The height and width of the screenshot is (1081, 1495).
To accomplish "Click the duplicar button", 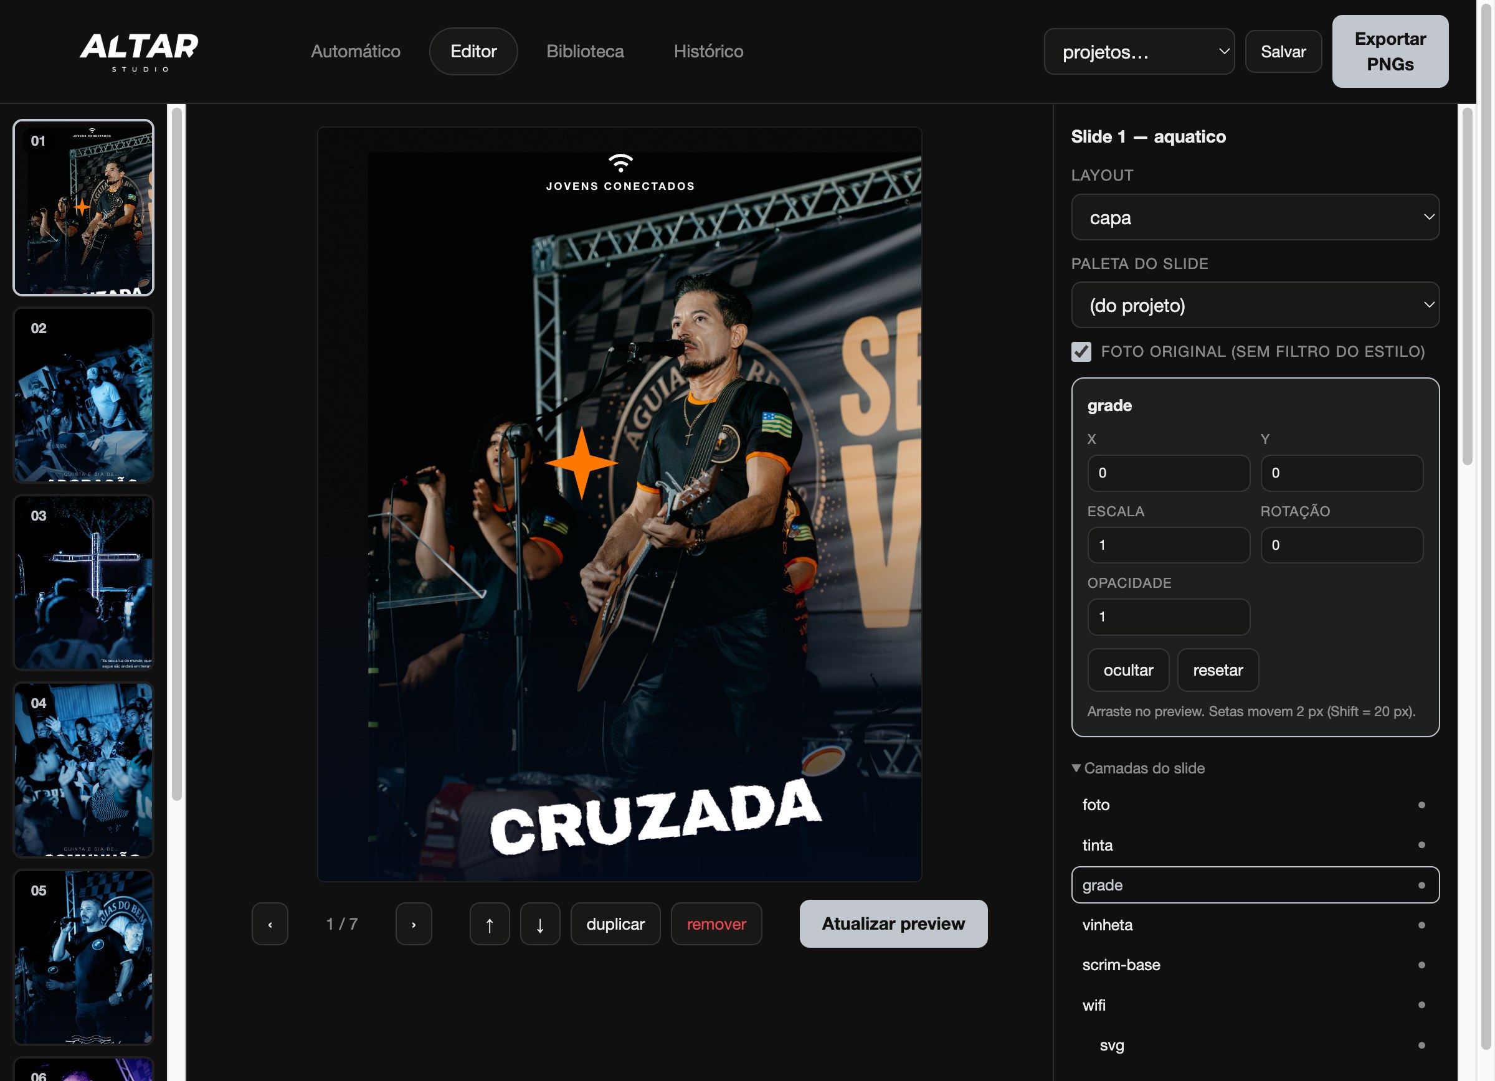I will 615,923.
